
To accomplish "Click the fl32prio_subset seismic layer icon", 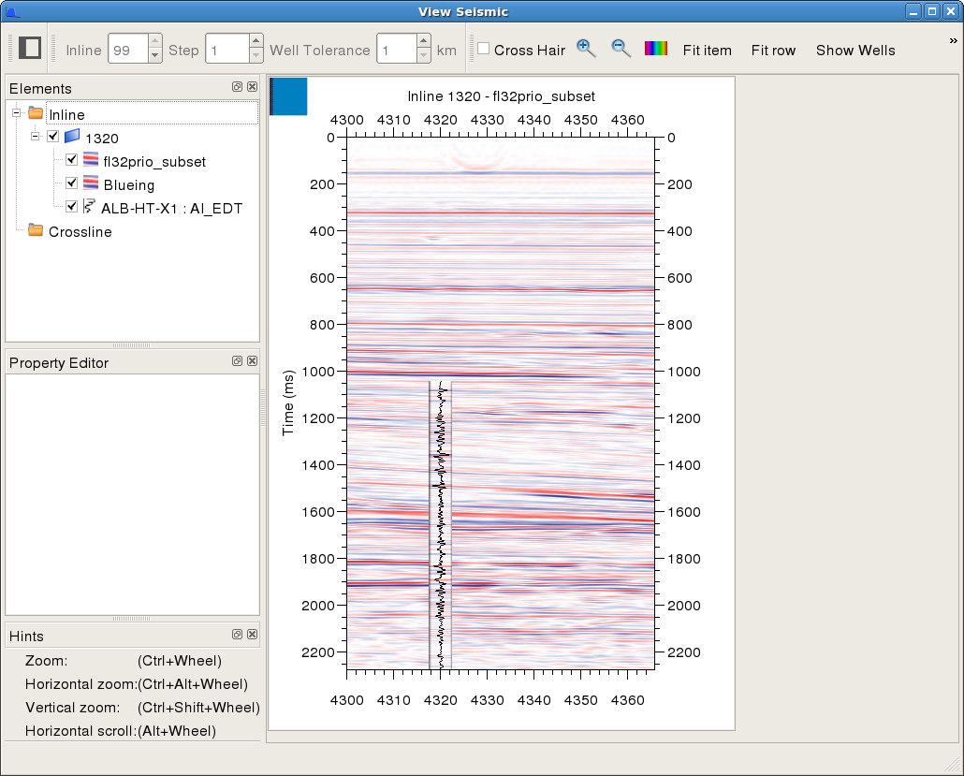I will click(x=91, y=160).
